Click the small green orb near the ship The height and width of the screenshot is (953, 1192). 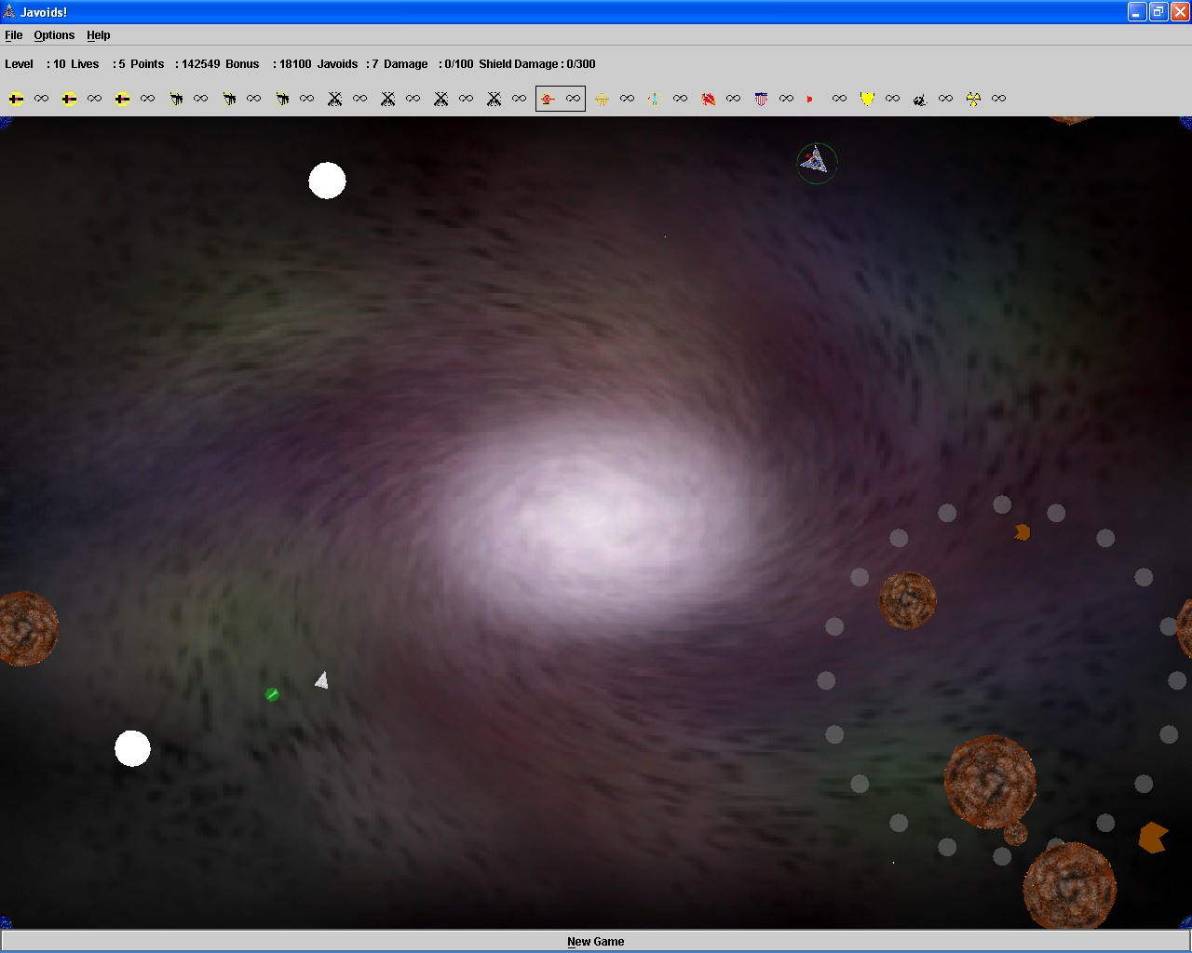272,694
